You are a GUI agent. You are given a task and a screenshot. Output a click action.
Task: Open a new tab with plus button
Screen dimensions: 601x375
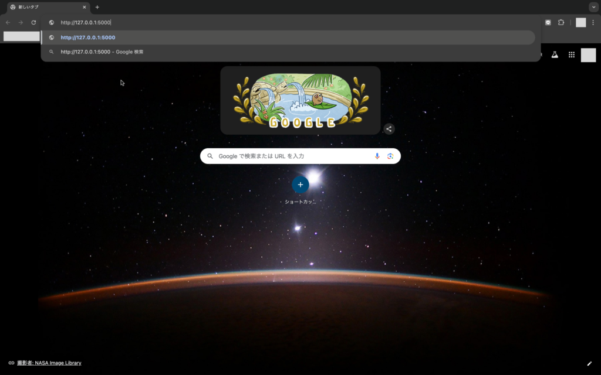[x=97, y=7]
